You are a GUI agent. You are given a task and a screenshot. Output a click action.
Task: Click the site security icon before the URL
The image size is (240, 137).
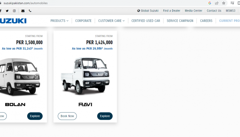click(x=1, y=3)
